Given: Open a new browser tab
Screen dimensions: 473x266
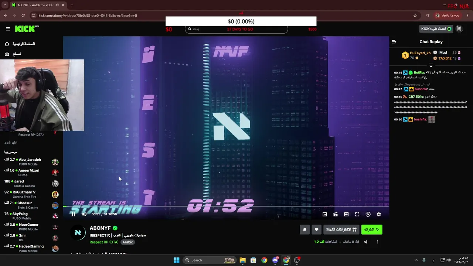Looking at the screenshot, I should [x=72, y=5].
